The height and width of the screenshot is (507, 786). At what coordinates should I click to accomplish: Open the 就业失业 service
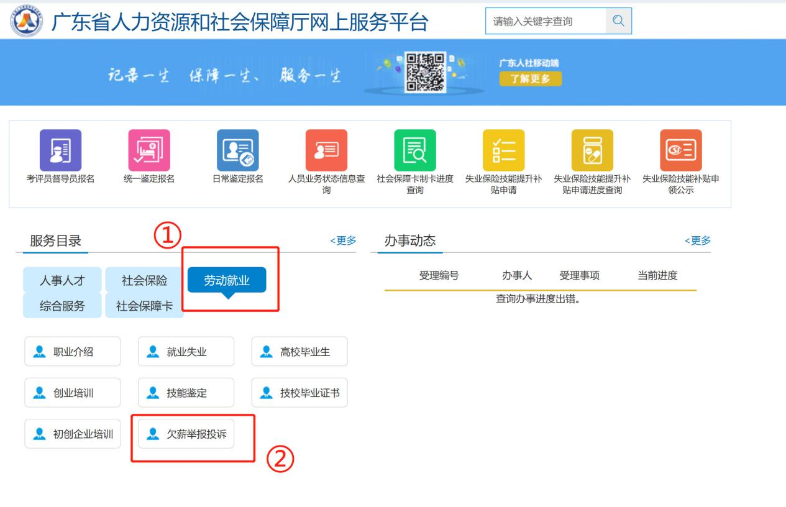[186, 352]
